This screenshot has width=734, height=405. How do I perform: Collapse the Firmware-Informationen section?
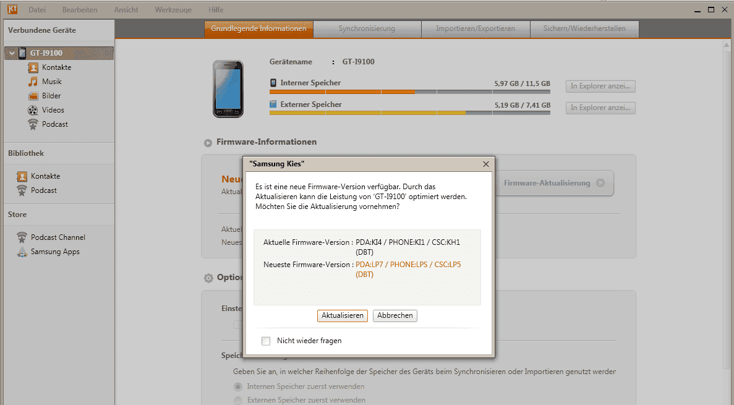pyautogui.click(x=208, y=143)
